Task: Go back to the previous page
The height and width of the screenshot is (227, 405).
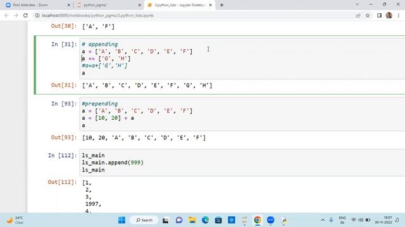Action: (6, 15)
